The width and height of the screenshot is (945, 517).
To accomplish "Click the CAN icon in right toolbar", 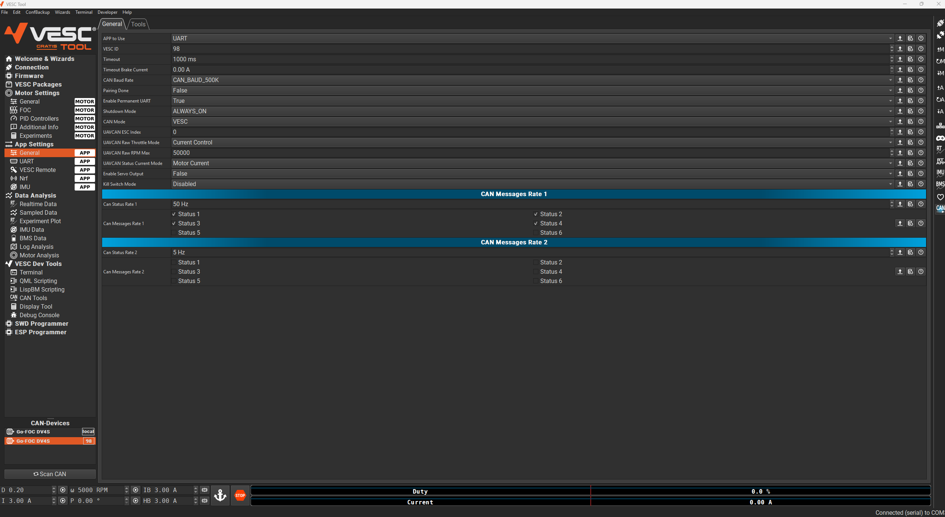I will click(940, 208).
